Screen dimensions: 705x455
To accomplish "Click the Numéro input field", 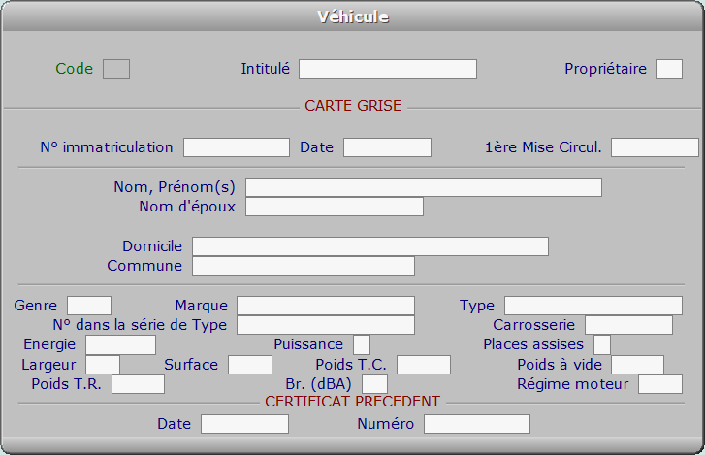I will coord(477,424).
